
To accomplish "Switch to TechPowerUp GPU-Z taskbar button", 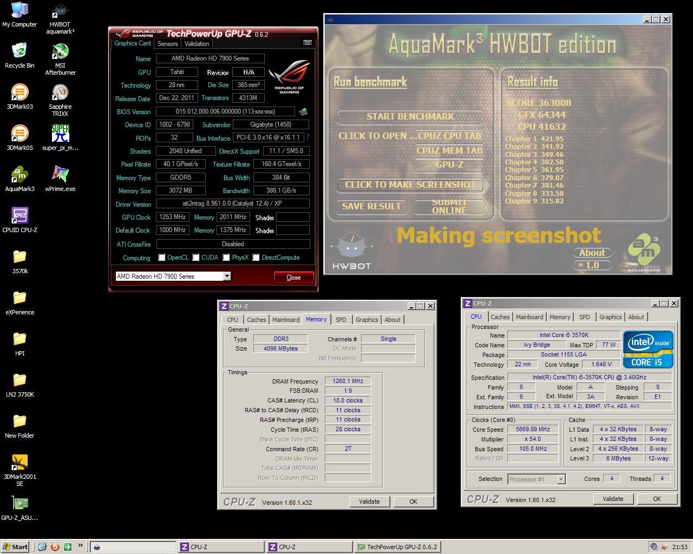I will point(396,547).
